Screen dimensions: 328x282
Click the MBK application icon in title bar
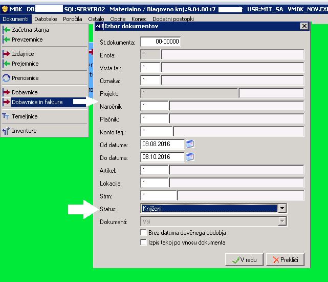tap(5, 9)
